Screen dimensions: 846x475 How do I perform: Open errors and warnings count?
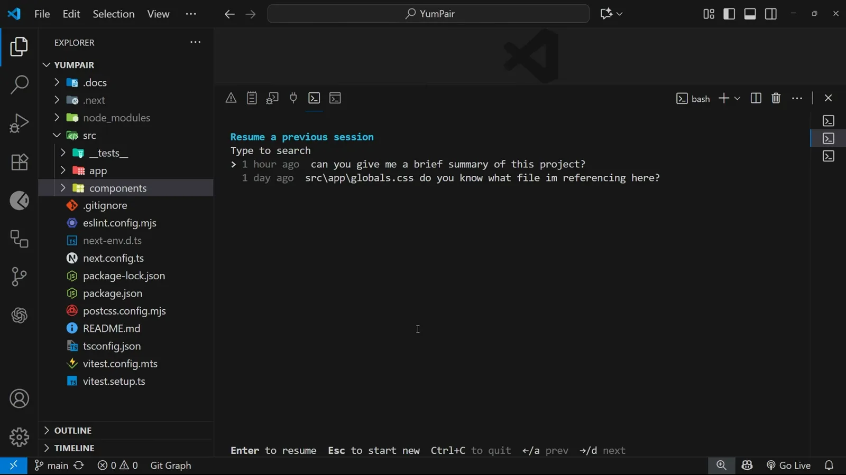117,465
